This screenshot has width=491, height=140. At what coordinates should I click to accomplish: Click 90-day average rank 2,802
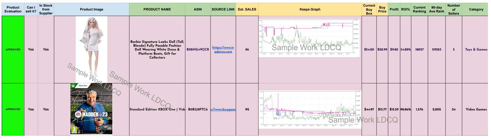[x=437, y=109]
